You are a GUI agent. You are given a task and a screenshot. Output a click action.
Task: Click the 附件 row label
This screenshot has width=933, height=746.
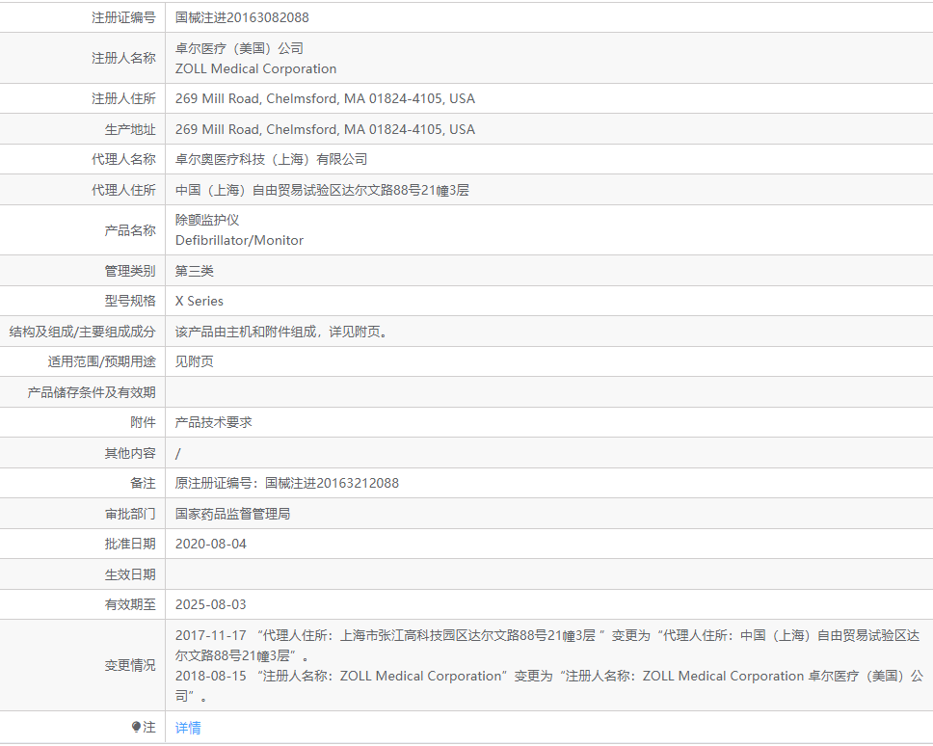pyautogui.click(x=143, y=422)
